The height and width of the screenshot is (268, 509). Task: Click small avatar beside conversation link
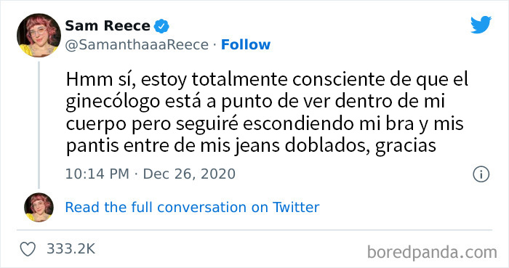coord(39,208)
